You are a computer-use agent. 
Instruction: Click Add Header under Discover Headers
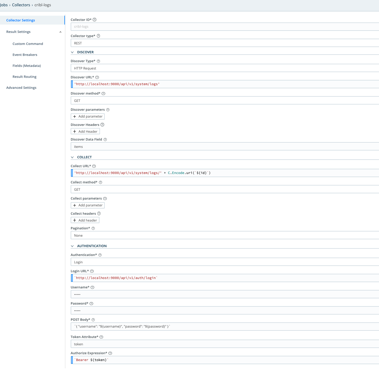[x=85, y=131]
